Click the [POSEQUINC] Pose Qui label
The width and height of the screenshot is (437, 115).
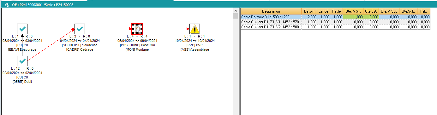pyautogui.click(x=137, y=45)
